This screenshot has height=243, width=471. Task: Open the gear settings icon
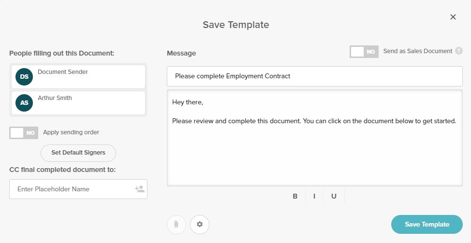click(x=200, y=225)
